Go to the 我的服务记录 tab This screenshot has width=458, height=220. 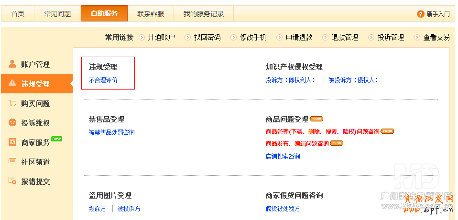(x=204, y=14)
